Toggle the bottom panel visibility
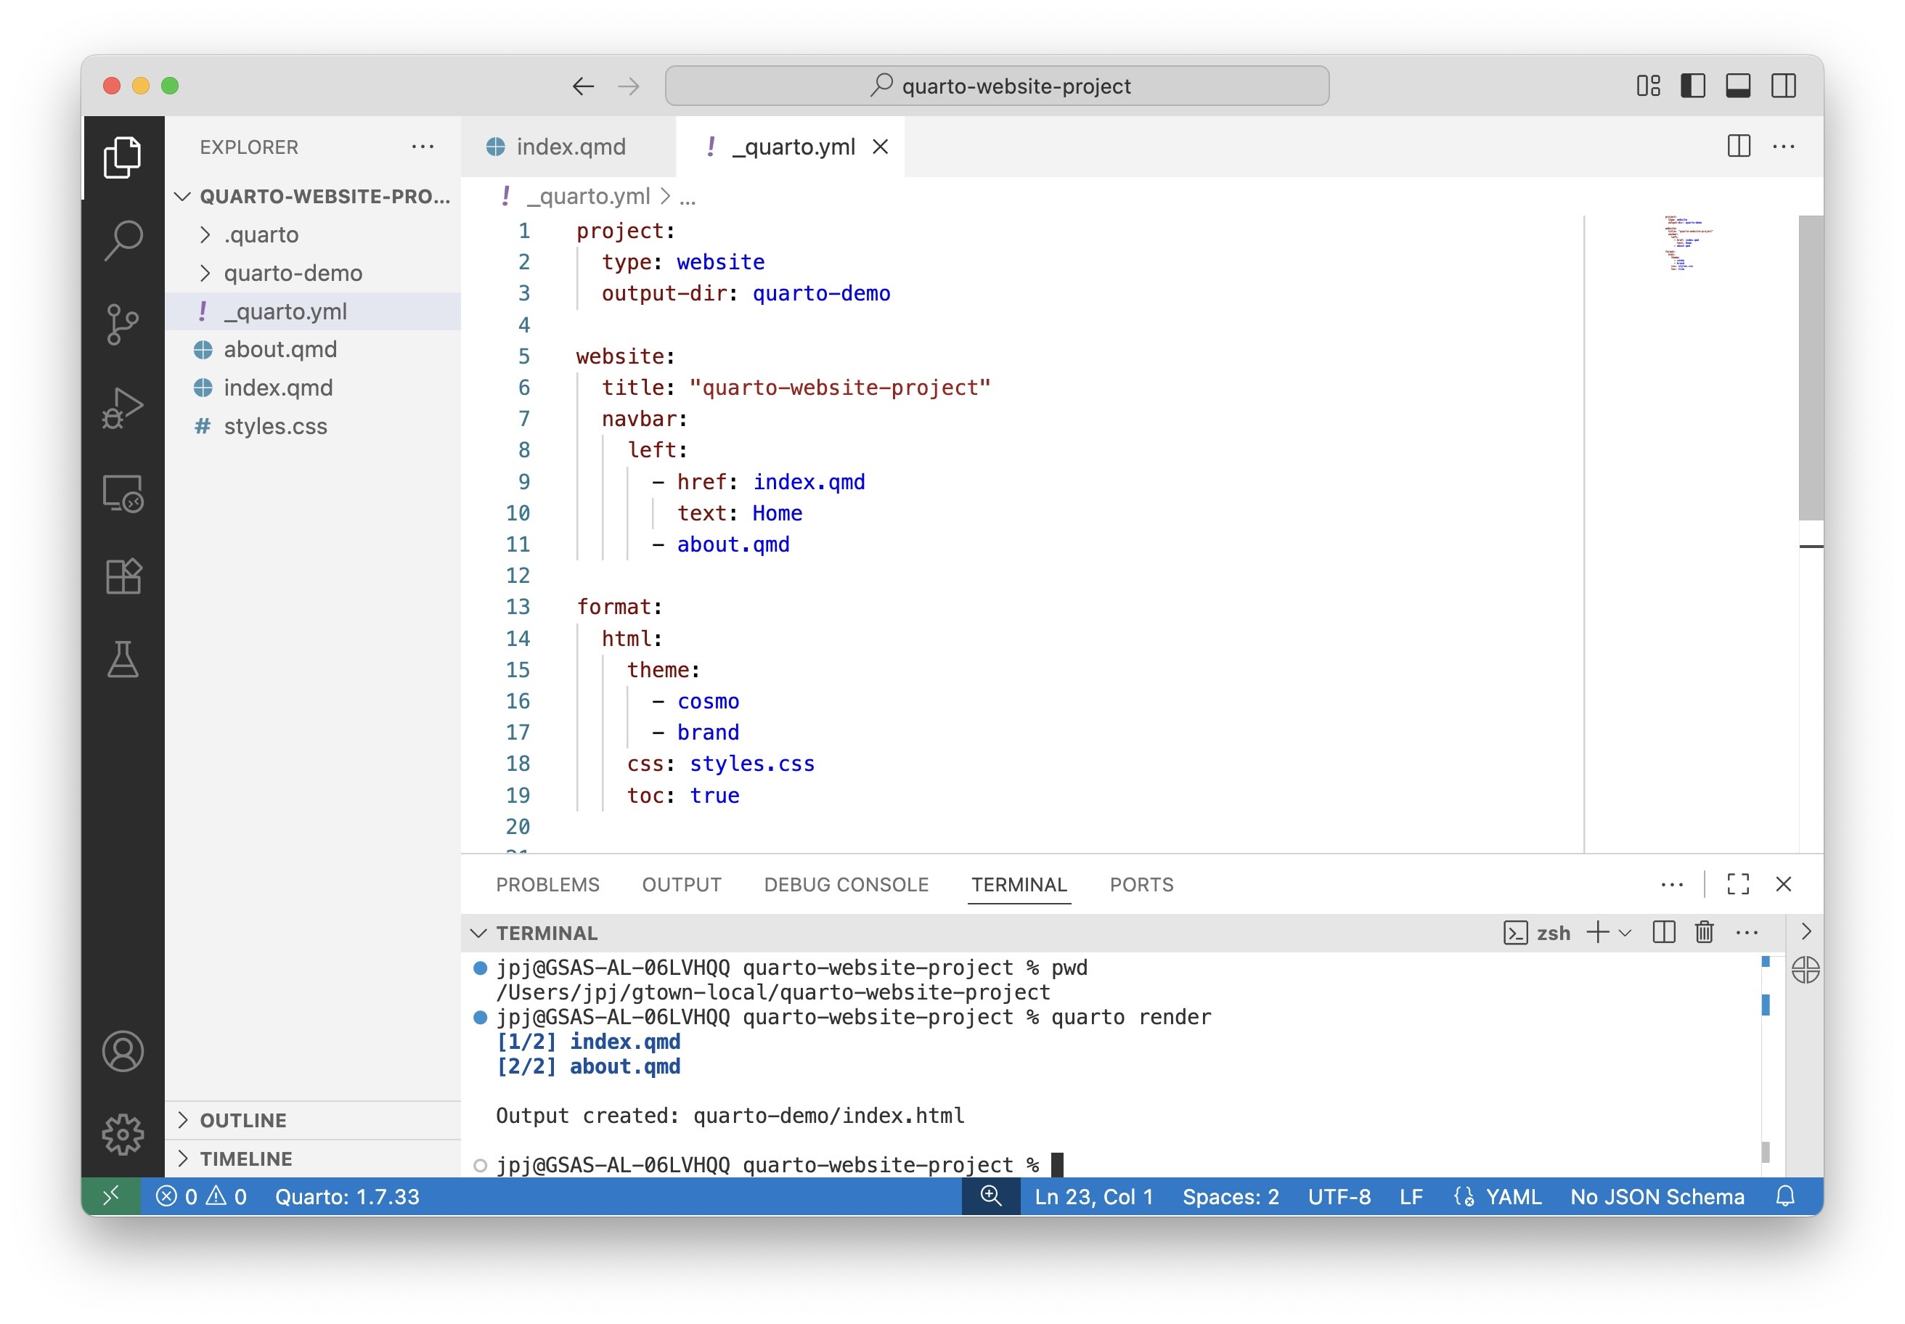 [1737, 86]
